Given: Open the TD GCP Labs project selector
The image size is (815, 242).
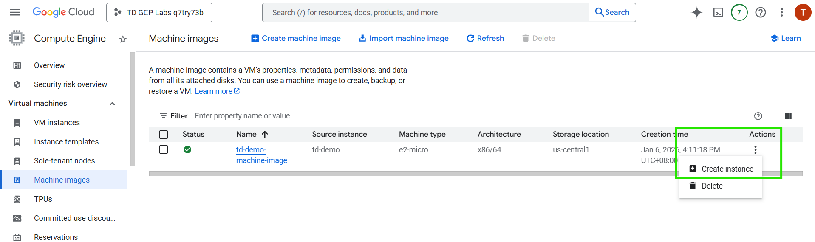Looking at the screenshot, I should [159, 13].
